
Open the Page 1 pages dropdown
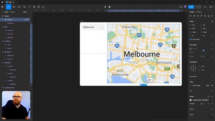click(25, 12)
